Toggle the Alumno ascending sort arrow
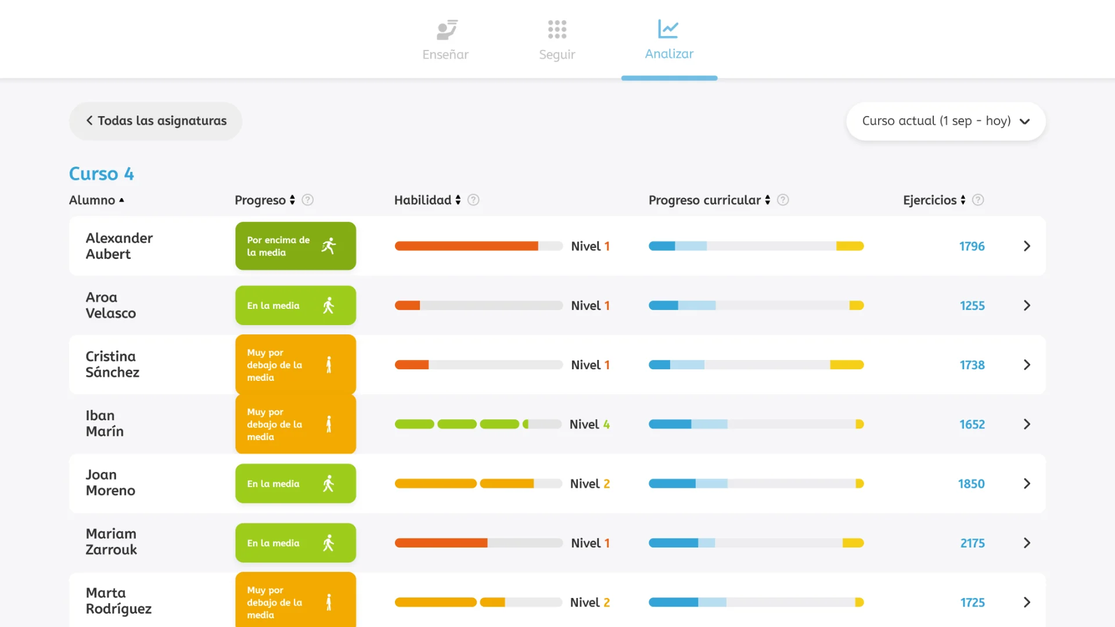Image resolution: width=1115 pixels, height=627 pixels. click(122, 199)
